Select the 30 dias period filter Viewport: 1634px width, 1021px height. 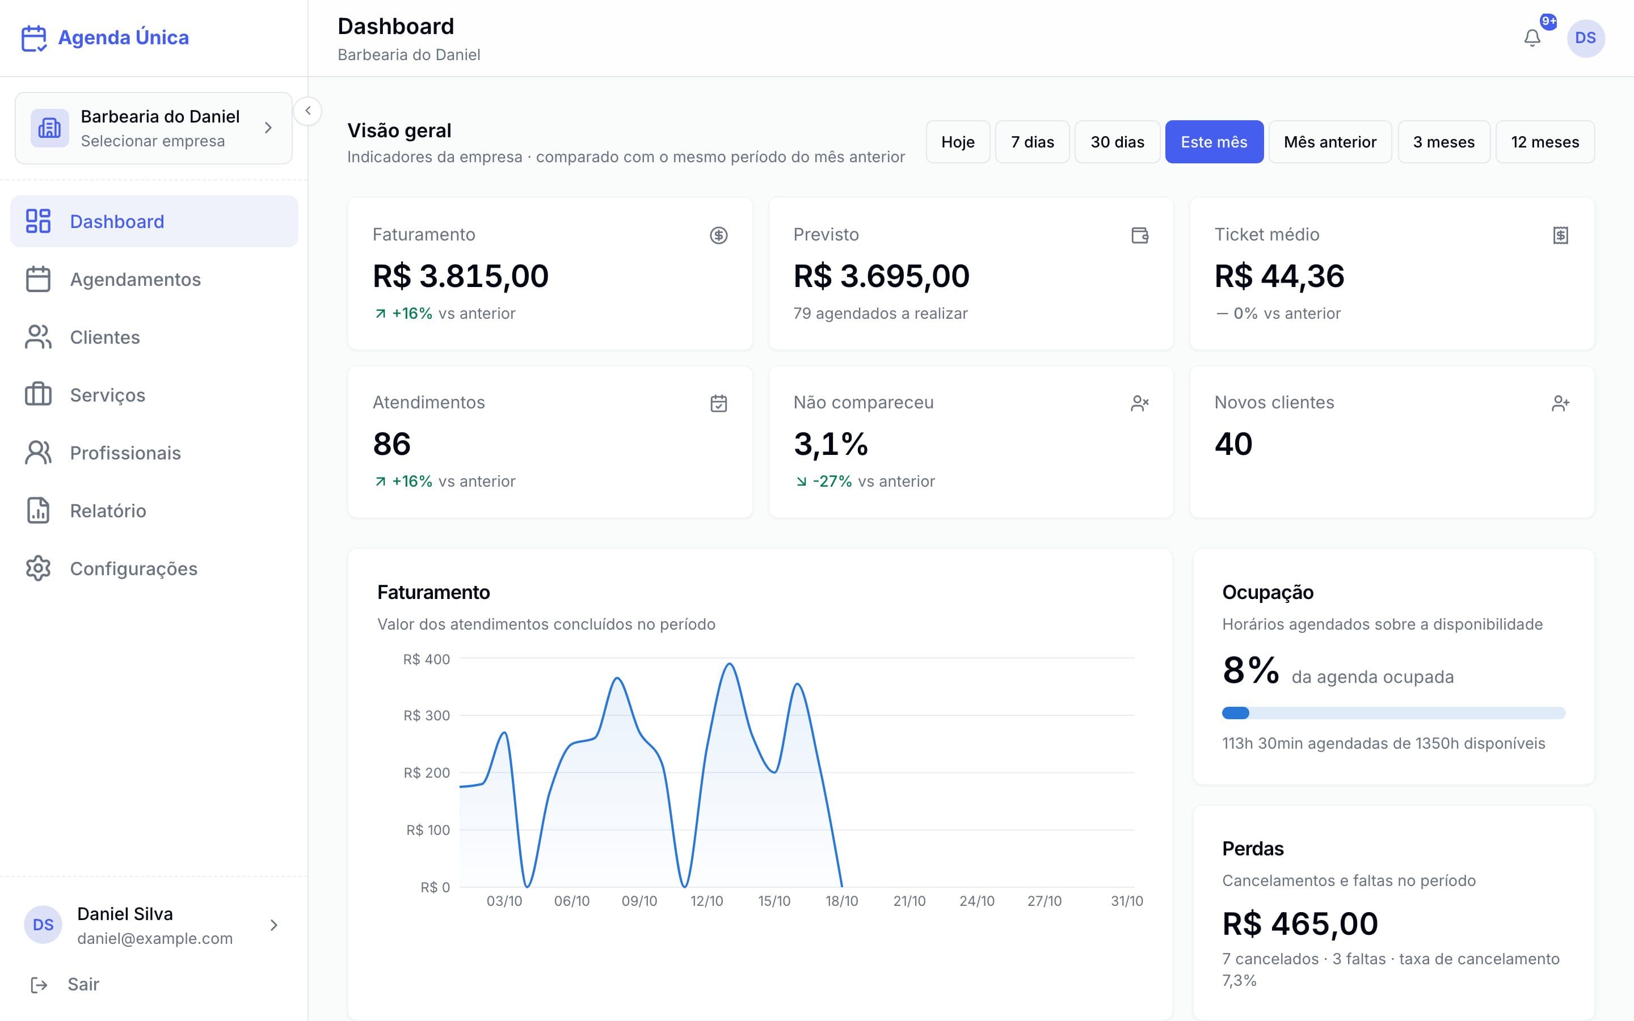pyautogui.click(x=1117, y=142)
